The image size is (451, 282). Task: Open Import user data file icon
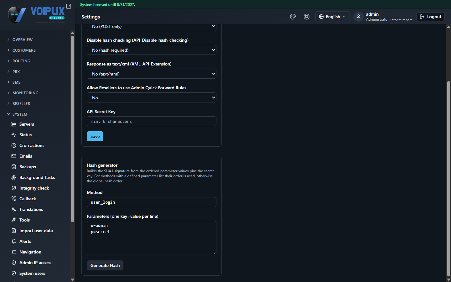pos(14,231)
